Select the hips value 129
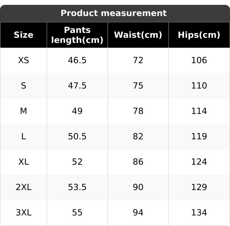230x226 pixels. point(199,187)
